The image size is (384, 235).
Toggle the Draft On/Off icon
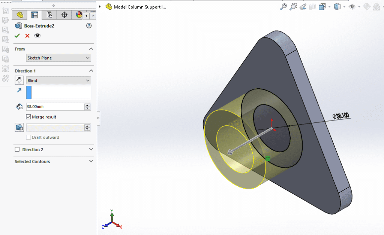click(19, 127)
